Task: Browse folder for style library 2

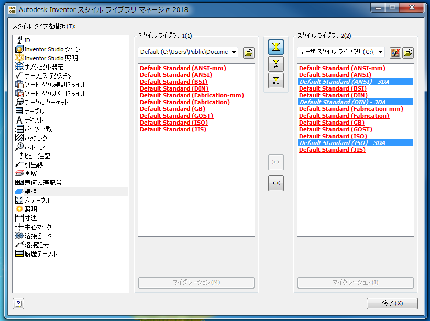Action: click(408, 52)
